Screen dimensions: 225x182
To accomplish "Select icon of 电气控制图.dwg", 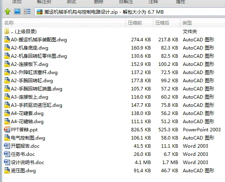I will tap(7, 138).
